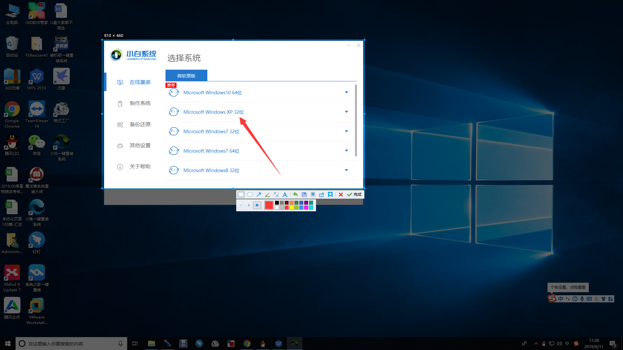Image resolution: width=623 pixels, height=350 pixels.
Task: Click the text annotation tool
Action: pyautogui.click(x=285, y=194)
